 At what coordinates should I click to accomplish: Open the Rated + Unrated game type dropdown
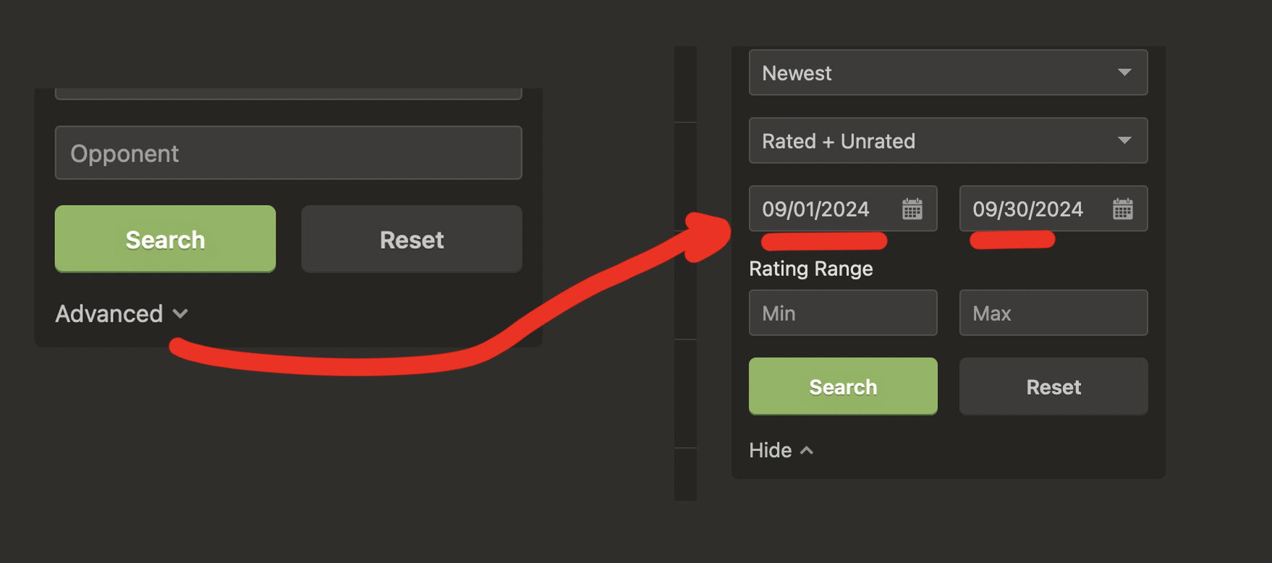(x=933, y=140)
